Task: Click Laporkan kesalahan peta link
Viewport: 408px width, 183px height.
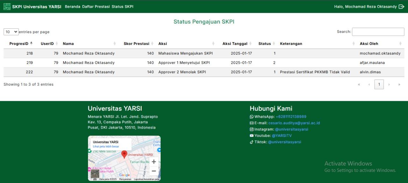Action: tap(147, 179)
